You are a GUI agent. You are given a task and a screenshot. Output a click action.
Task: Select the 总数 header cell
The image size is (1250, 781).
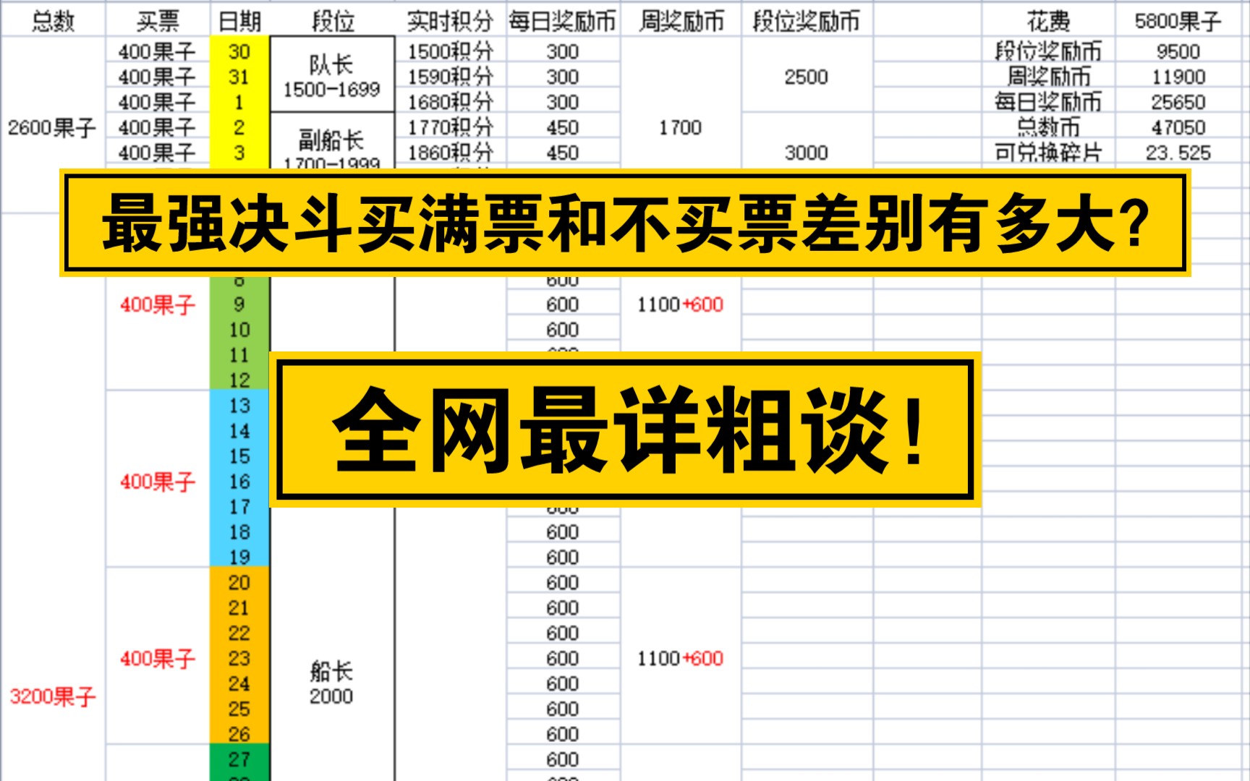[x=54, y=21]
